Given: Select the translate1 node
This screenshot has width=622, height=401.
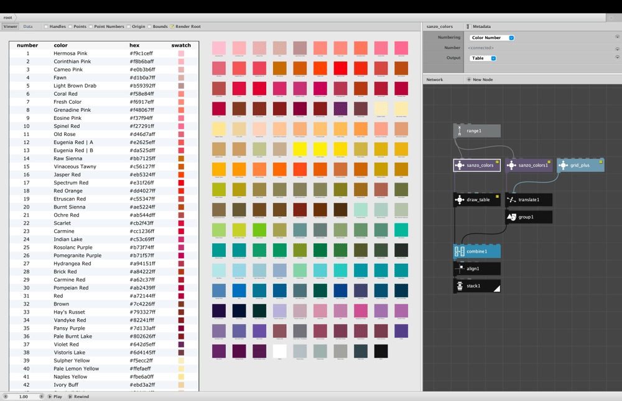Looking at the screenshot, I should (x=529, y=199).
